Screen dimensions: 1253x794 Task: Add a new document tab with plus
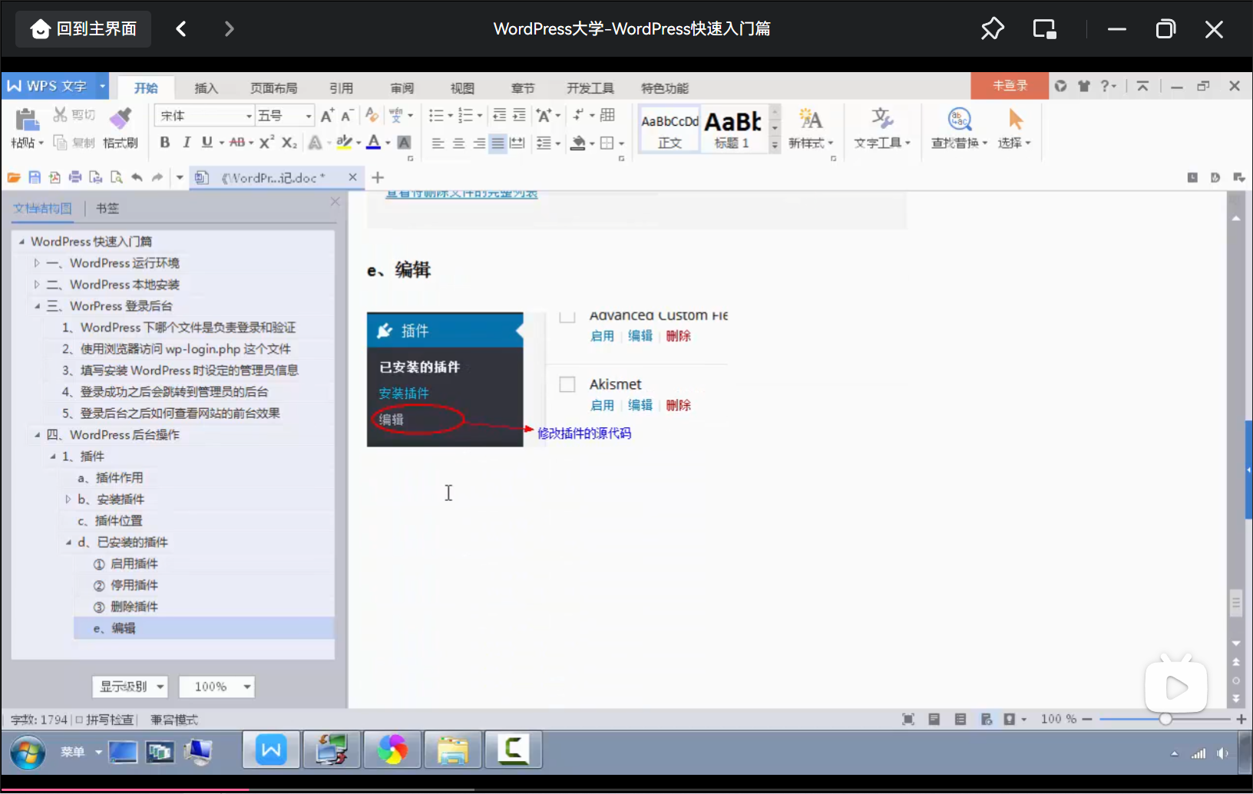(x=378, y=178)
